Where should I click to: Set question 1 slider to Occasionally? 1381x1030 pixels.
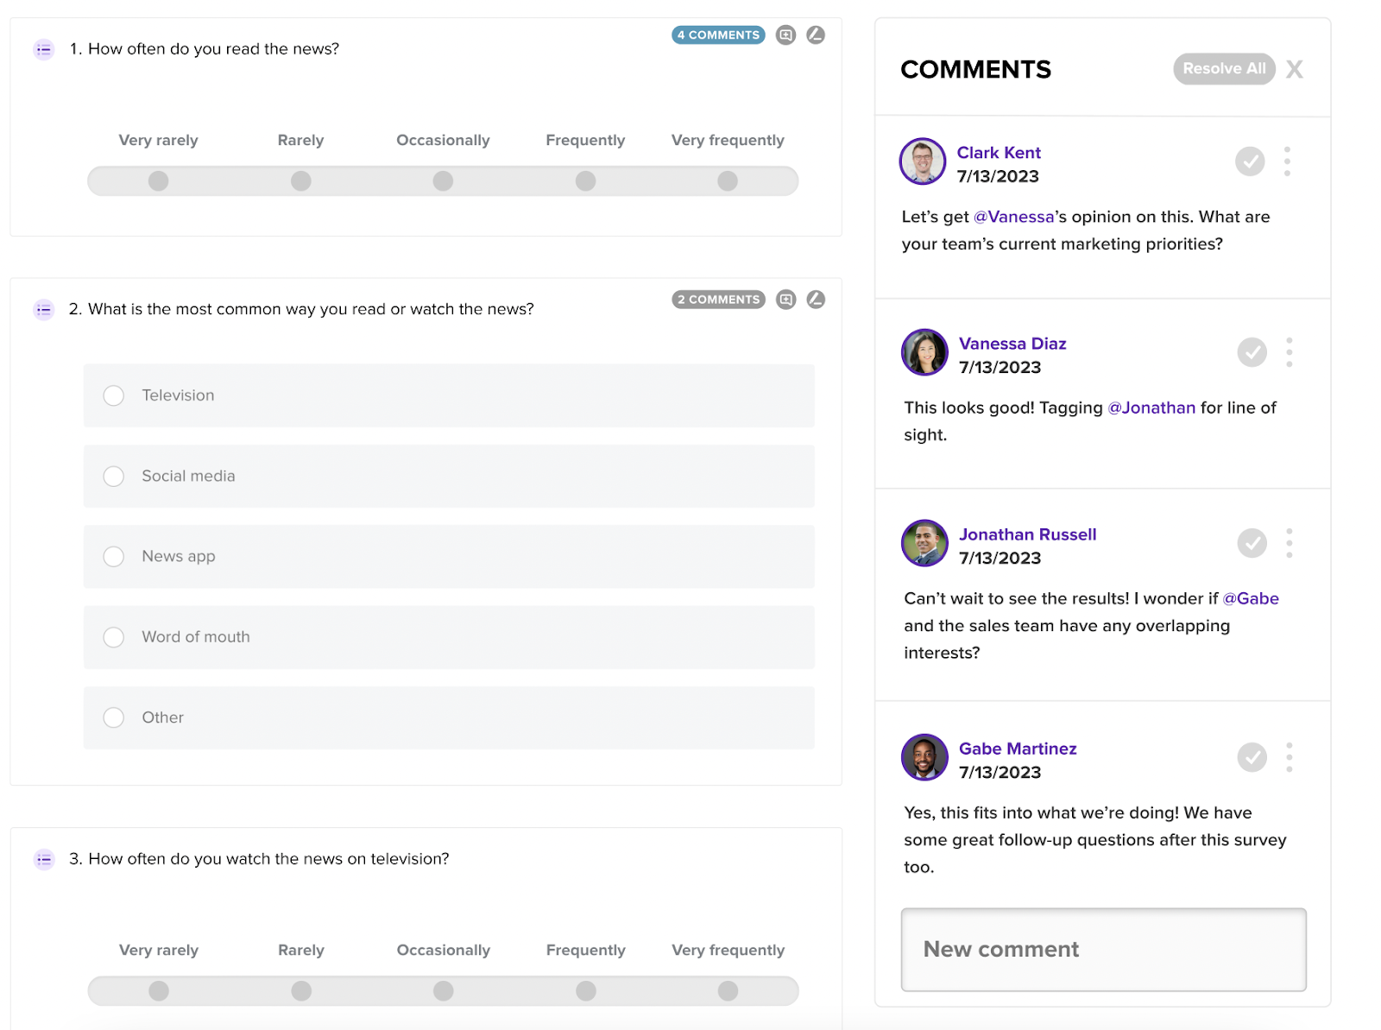443,181
